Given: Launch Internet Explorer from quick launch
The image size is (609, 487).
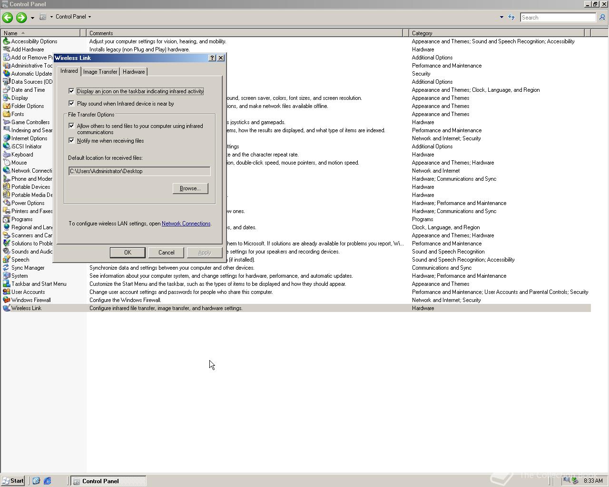Looking at the screenshot, I should tap(47, 481).
